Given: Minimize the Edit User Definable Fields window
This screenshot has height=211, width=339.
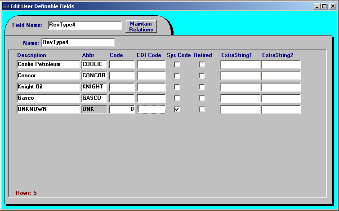Looking at the screenshot, I should pos(317,6).
